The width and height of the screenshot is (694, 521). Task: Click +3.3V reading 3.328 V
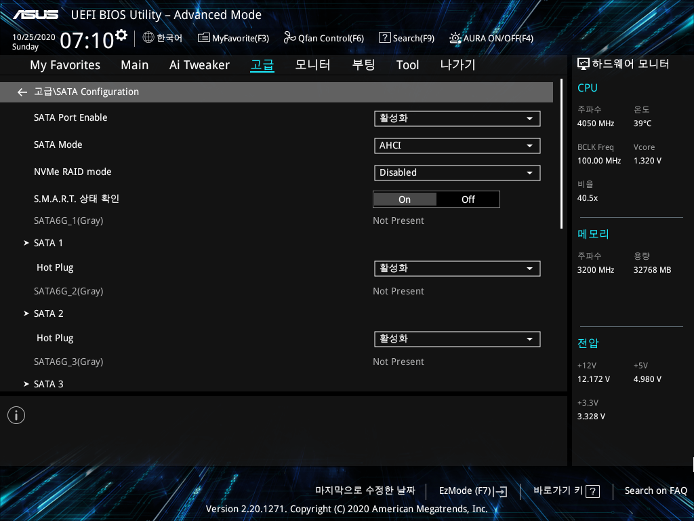click(x=591, y=417)
